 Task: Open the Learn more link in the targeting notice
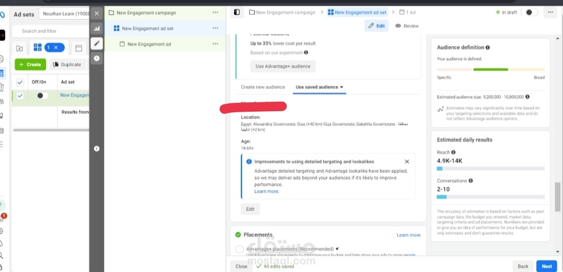tap(266, 192)
